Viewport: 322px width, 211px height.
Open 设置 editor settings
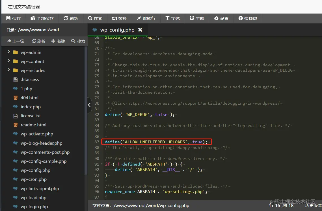pyautogui.click(x=221, y=18)
